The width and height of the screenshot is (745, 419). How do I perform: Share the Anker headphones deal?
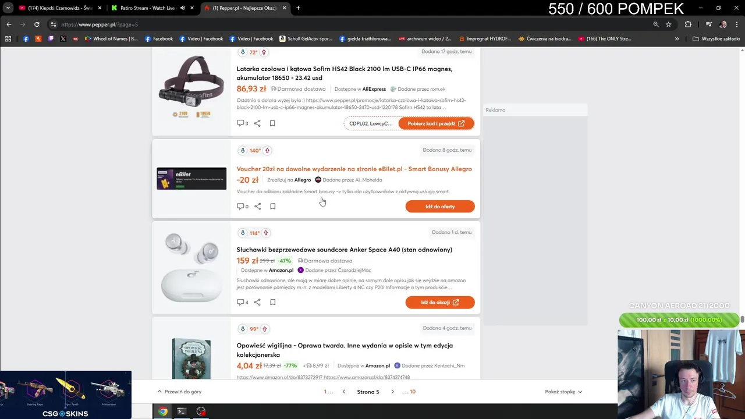tap(257, 303)
